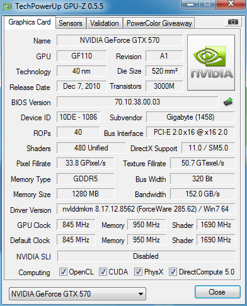Click the Close button

(217, 292)
